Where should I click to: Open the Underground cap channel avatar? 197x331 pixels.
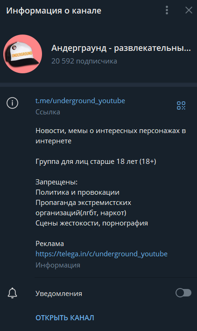pos(22,54)
